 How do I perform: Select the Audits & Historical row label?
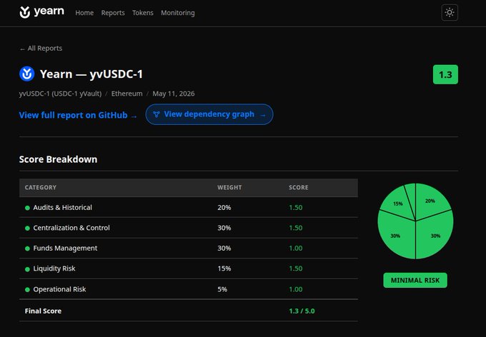pos(63,208)
